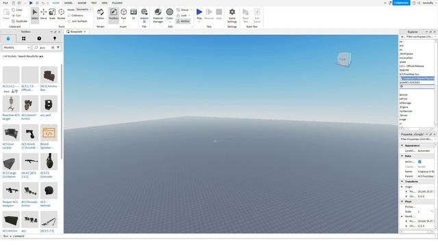
Task: Switch to the MODEL ribbon tab
Action: [x=68, y=3]
